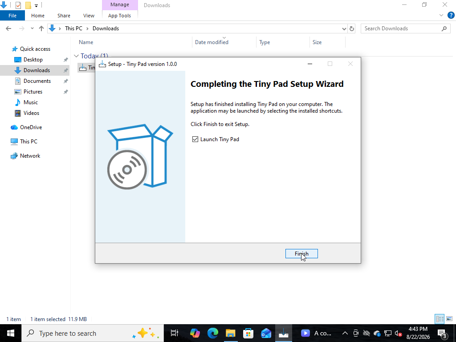Open the notification center icon
This screenshot has height=342, width=456.
pyautogui.click(x=442, y=333)
